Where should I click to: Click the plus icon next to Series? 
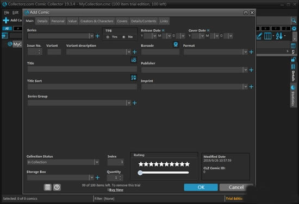click(x=97, y=36)
